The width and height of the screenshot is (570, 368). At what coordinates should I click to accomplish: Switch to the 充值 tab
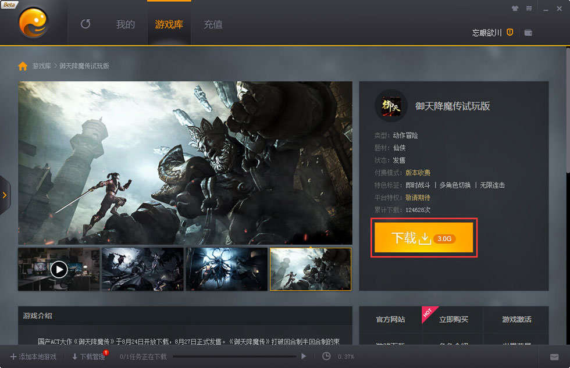[212, 24]
